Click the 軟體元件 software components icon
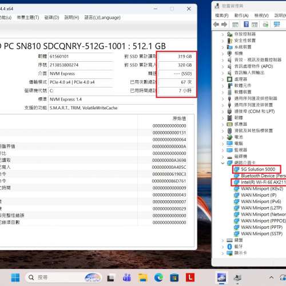Screen dimensions: 286x286 pyautogui.click(x=230, y=86)
